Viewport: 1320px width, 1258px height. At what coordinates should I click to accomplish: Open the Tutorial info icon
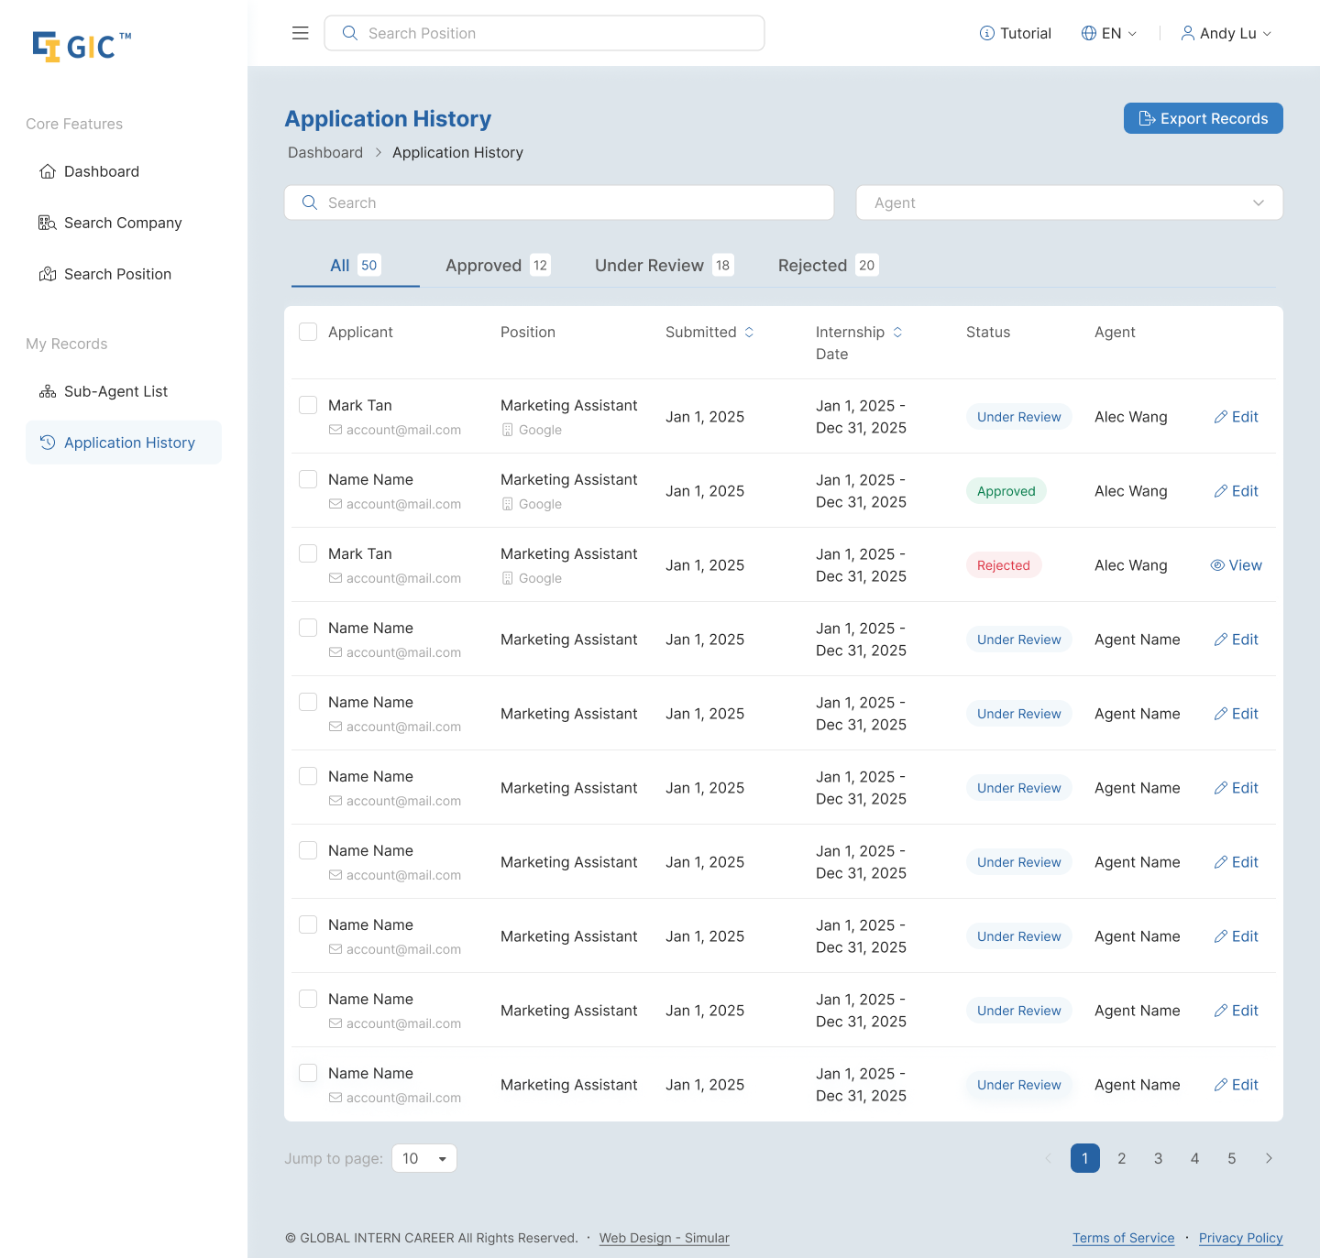[986, 33]
